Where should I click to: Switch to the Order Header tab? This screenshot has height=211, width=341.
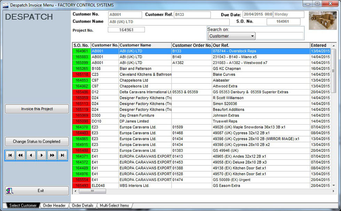point(54,205)
